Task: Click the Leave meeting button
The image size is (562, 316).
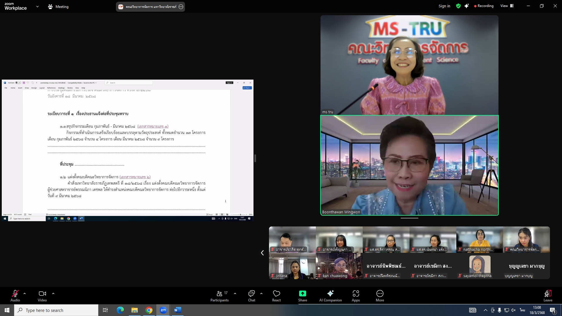Action: coord(548,296)
